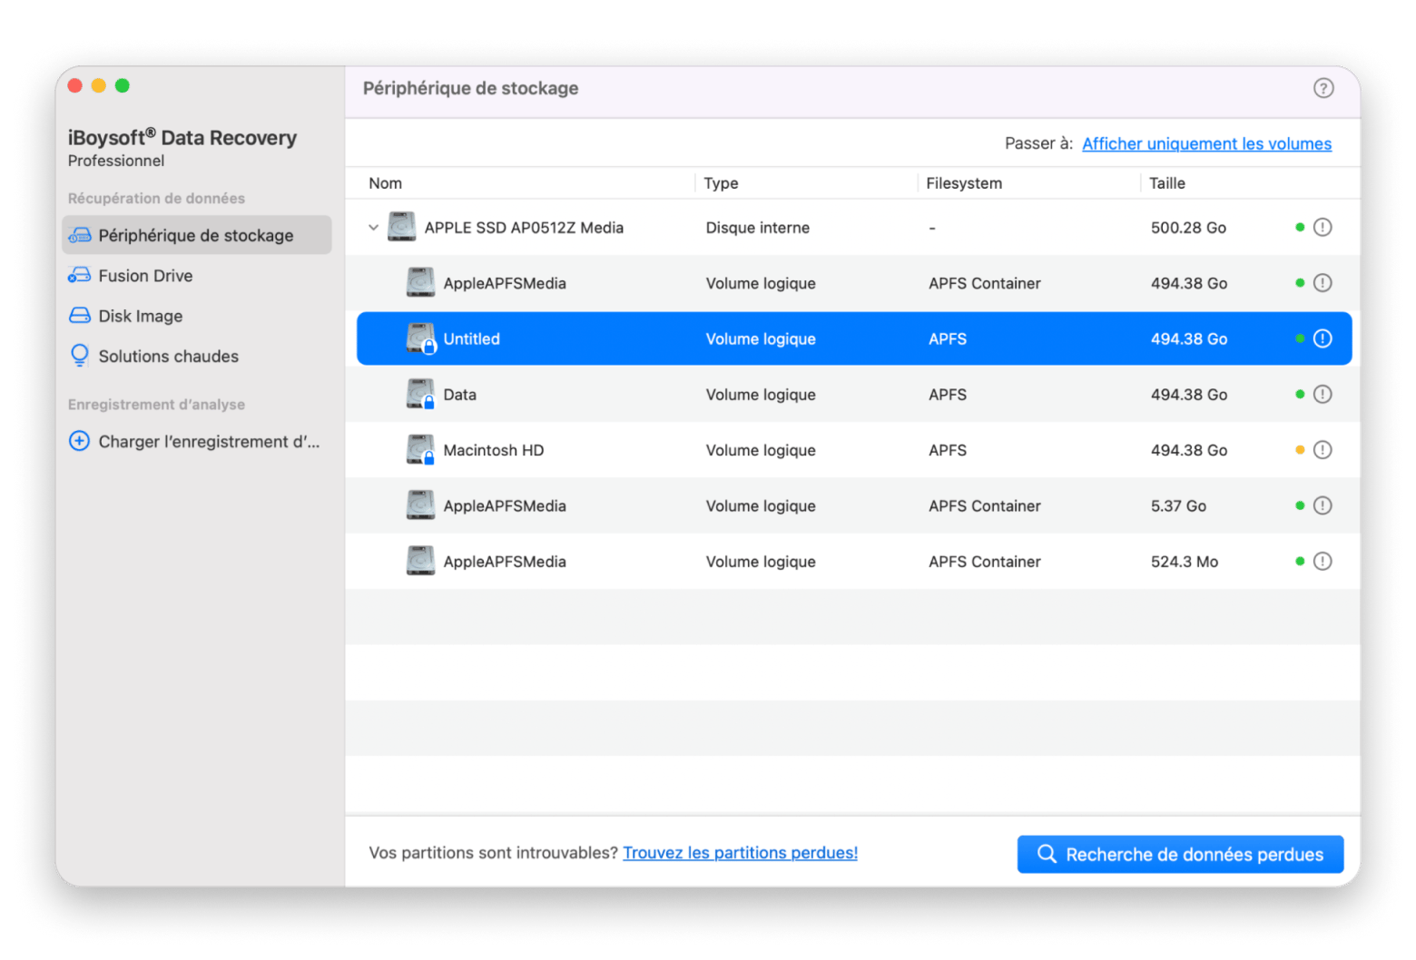Screen dimensions: 1416x960
Task: Click info icon for 494.38 Go AppleAPFSMedia row
Action: coord(1323,283)
